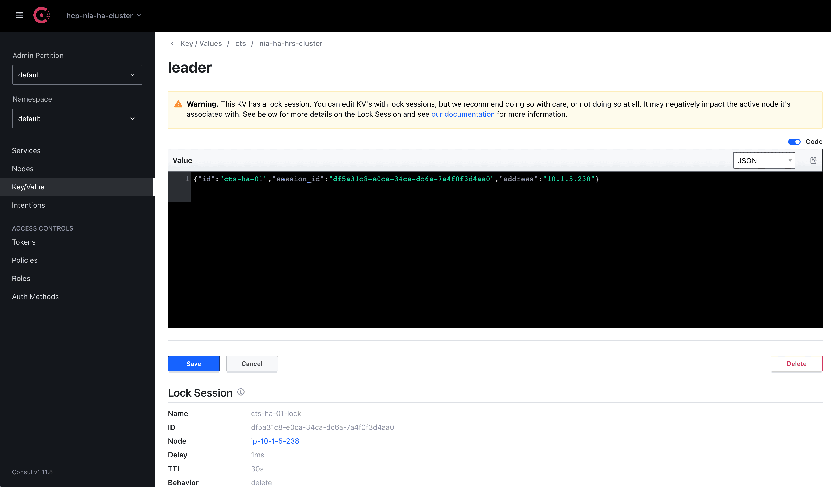Click the warning triangle icon
The image size is (831, 487).
[x=178, y=104]
